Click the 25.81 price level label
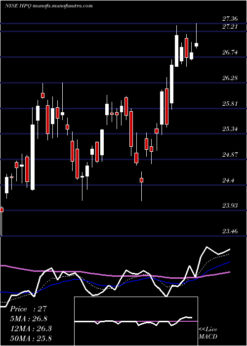The image size is (247, 346). click(x=230, y=104)
